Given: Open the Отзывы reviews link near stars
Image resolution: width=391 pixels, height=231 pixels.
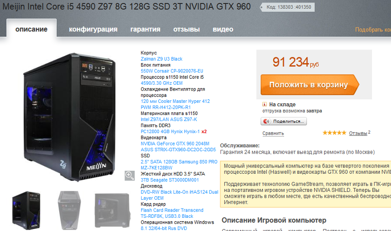Looking at the screenshot, I should [358, 133].
